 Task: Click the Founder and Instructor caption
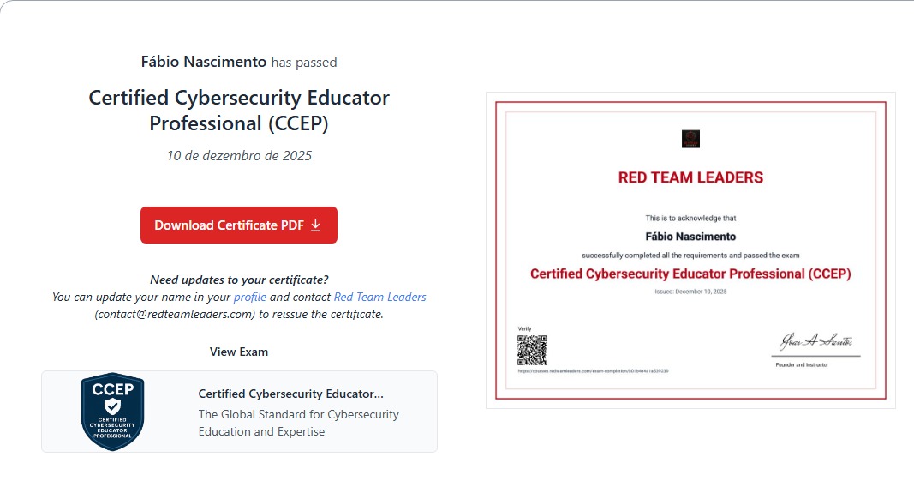802,364
